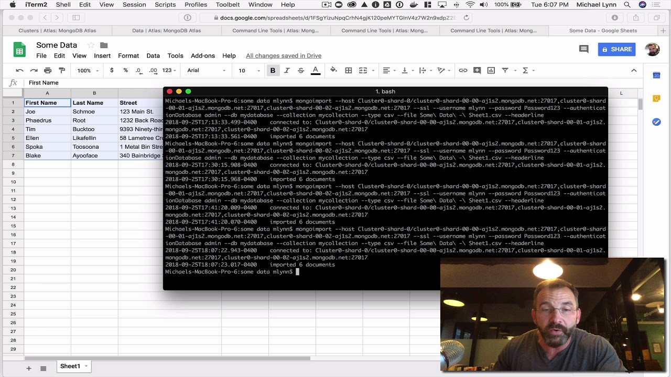Open the Sheets File menu
Image resolution: width=671 pixels, height=377 pixels.
41,56
